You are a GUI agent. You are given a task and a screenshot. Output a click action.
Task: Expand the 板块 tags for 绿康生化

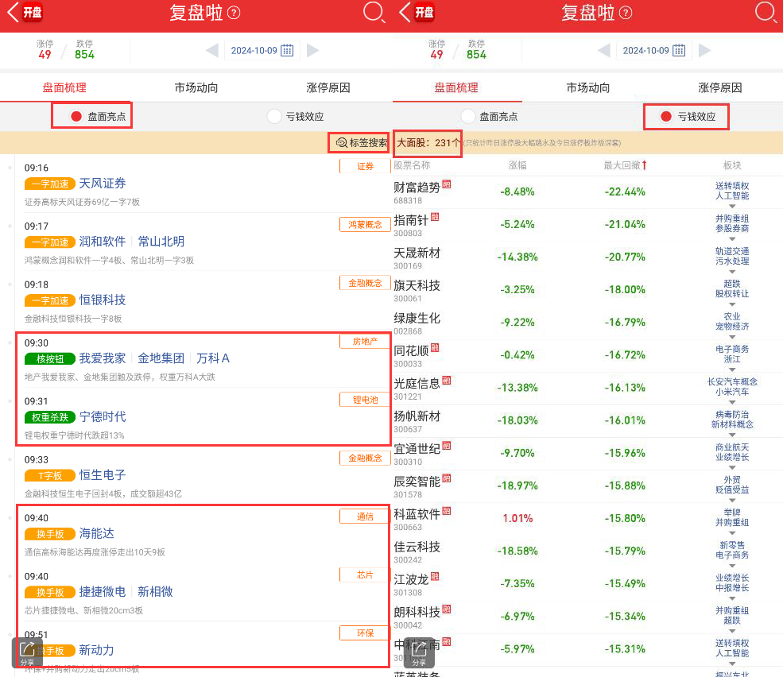pyautogui.click(x=732, y=337)
